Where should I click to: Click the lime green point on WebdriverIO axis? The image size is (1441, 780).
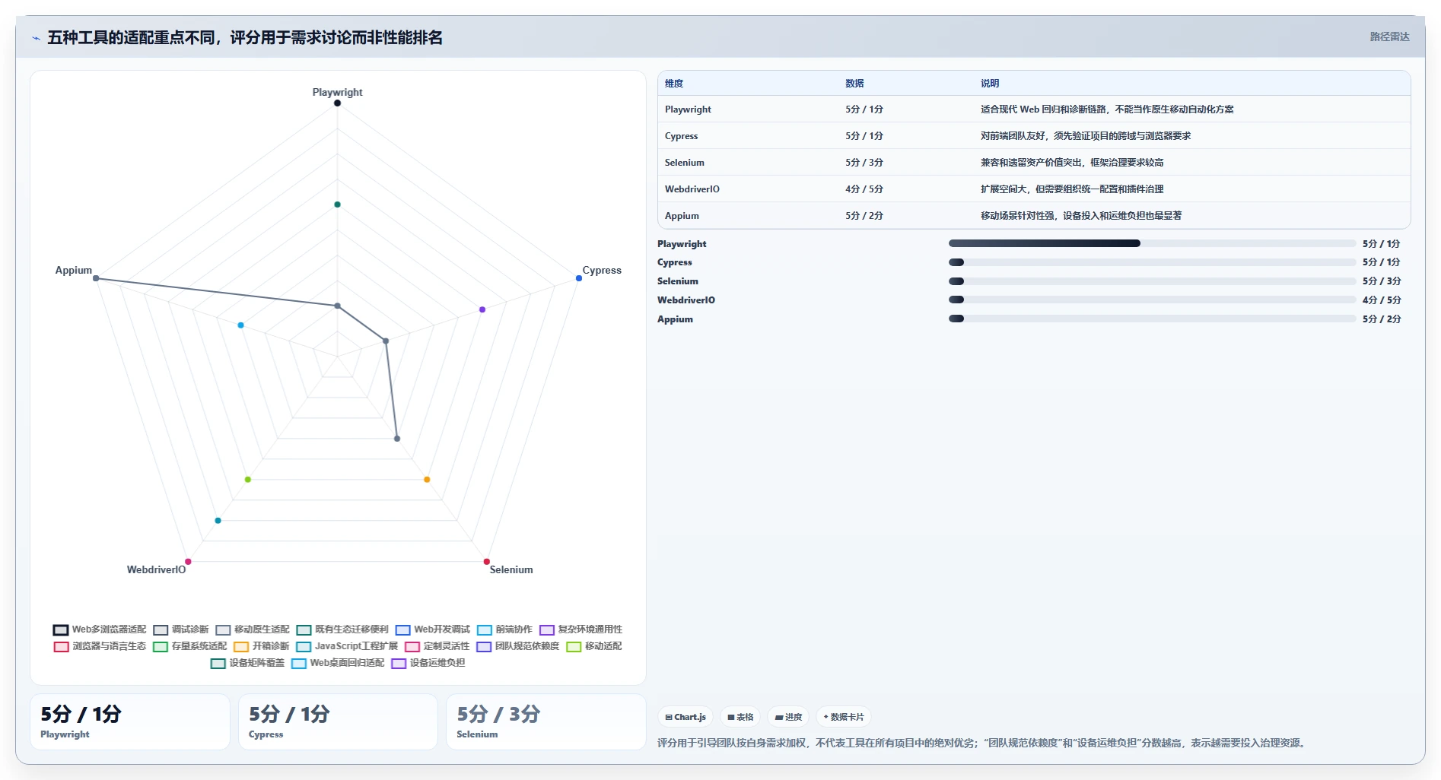pyautogui.click(x=248, y=479)
